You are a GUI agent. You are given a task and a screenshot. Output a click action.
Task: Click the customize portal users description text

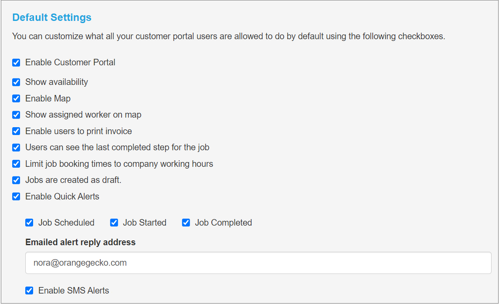pos(228,36)
